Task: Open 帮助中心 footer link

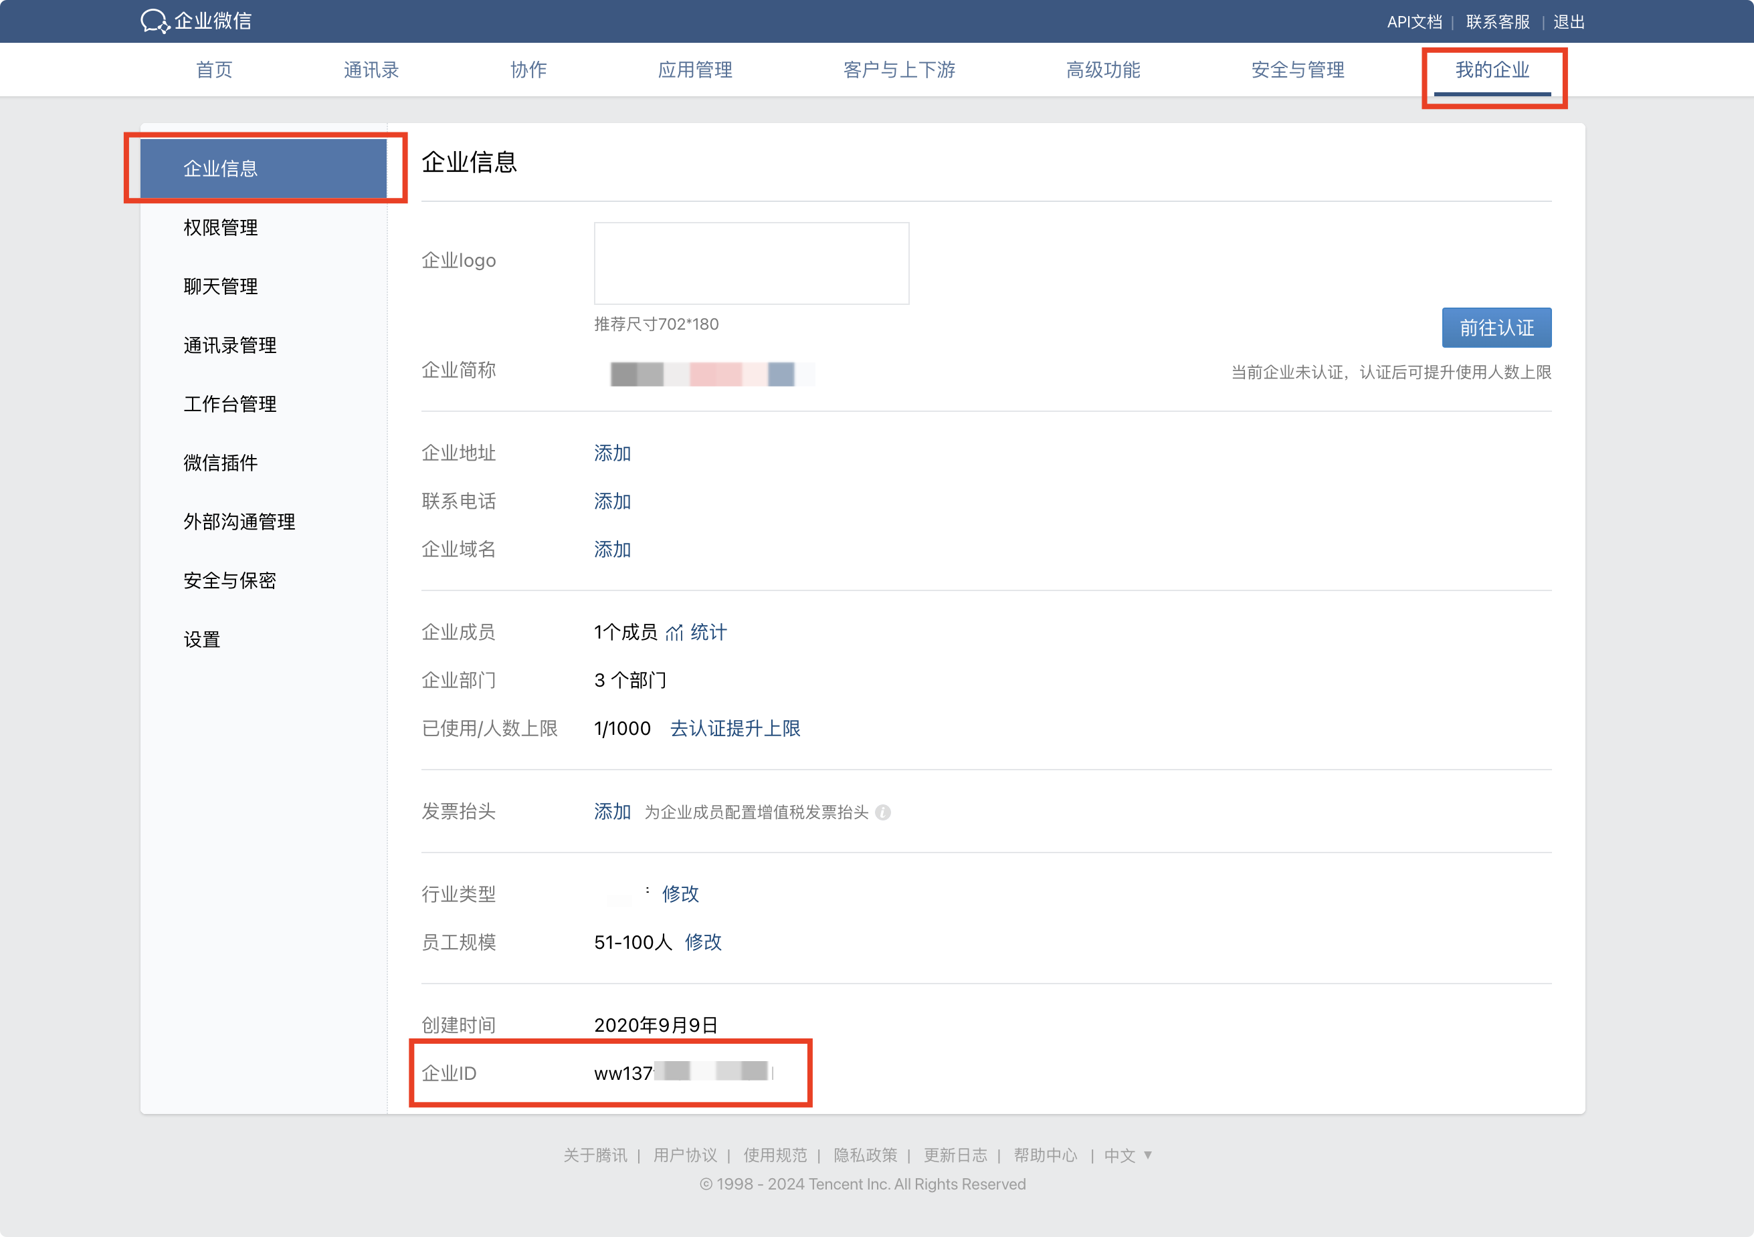Action: [1045, 1155]
